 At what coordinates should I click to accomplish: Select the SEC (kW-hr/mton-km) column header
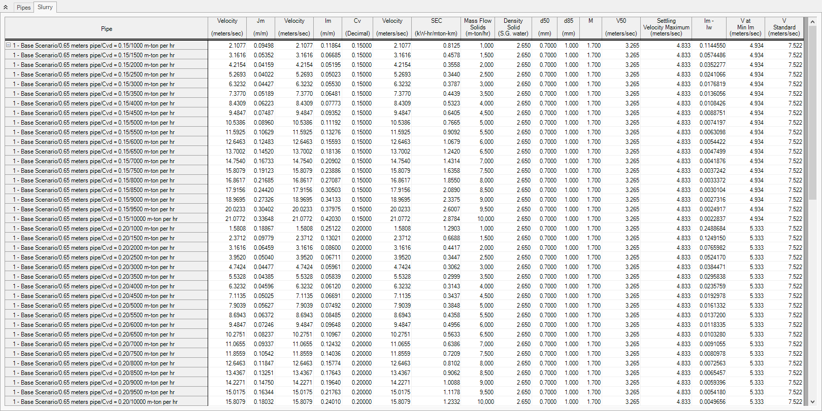[x=436, y=27]
